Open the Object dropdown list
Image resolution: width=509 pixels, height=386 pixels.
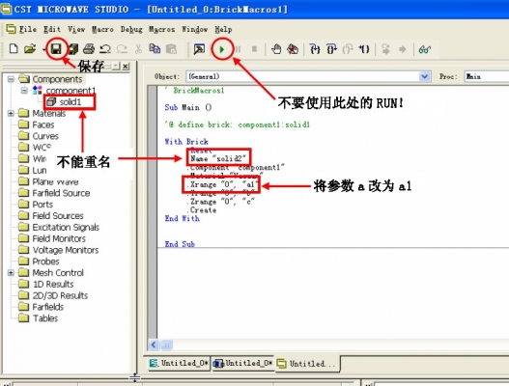424,76
